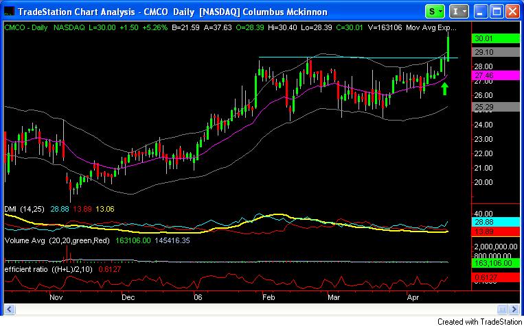This screenshot has height=326, width=524.
Task: Minimize the Chart Analysis window
Action: (x=481, y=12)
